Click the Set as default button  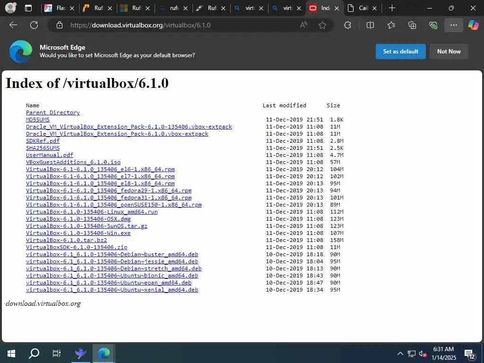(400, 51)
